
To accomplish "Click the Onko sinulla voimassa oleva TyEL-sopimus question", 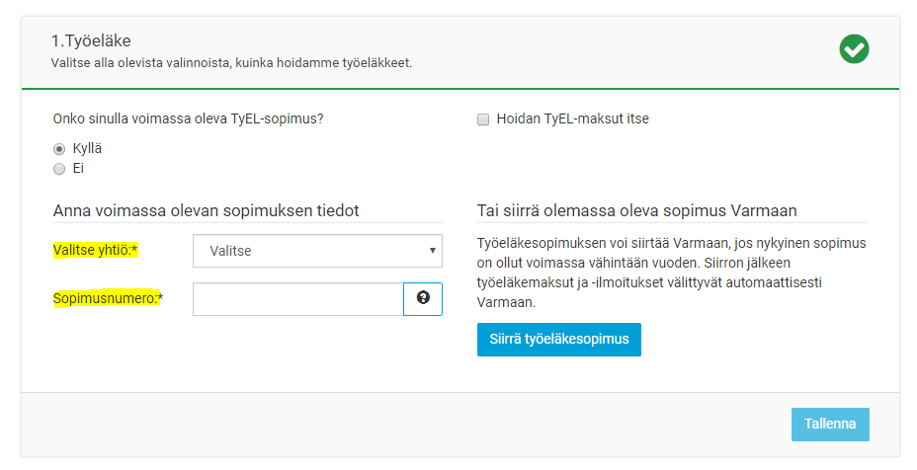I will (188, 118).
